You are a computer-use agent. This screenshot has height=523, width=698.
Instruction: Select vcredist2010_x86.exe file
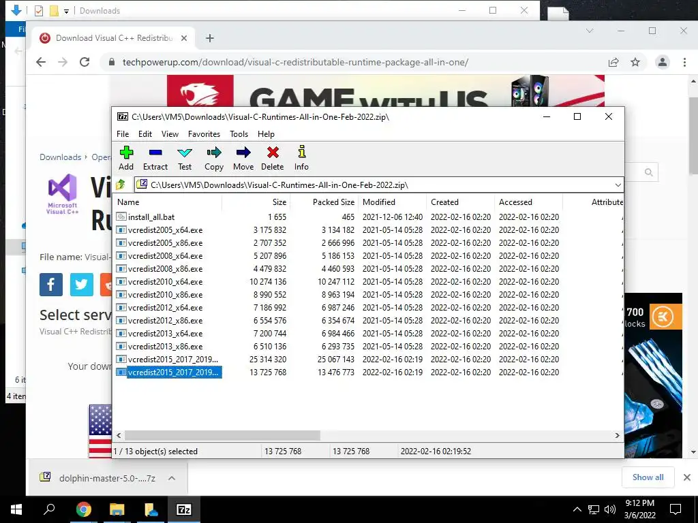[x=165, y=294]
